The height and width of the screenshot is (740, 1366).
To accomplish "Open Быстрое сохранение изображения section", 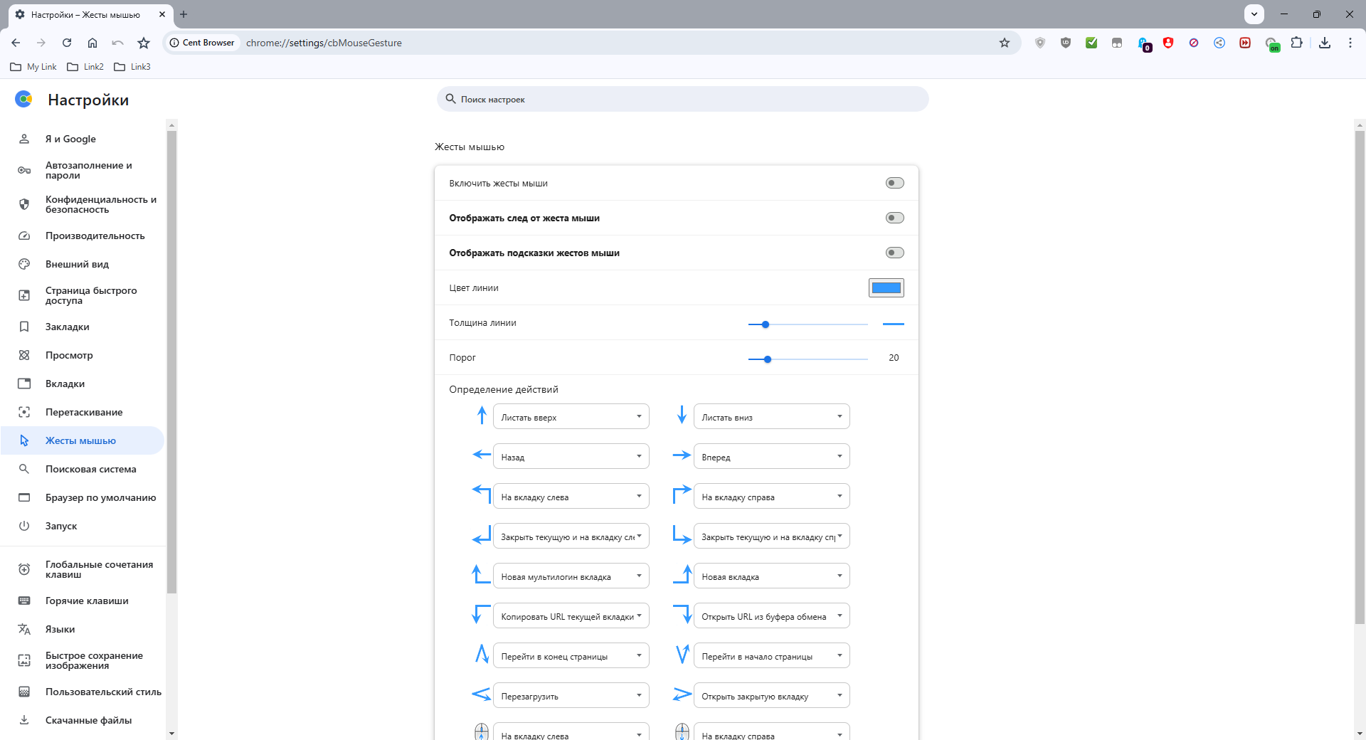I will pyautogui.click(x=83, y=660).
